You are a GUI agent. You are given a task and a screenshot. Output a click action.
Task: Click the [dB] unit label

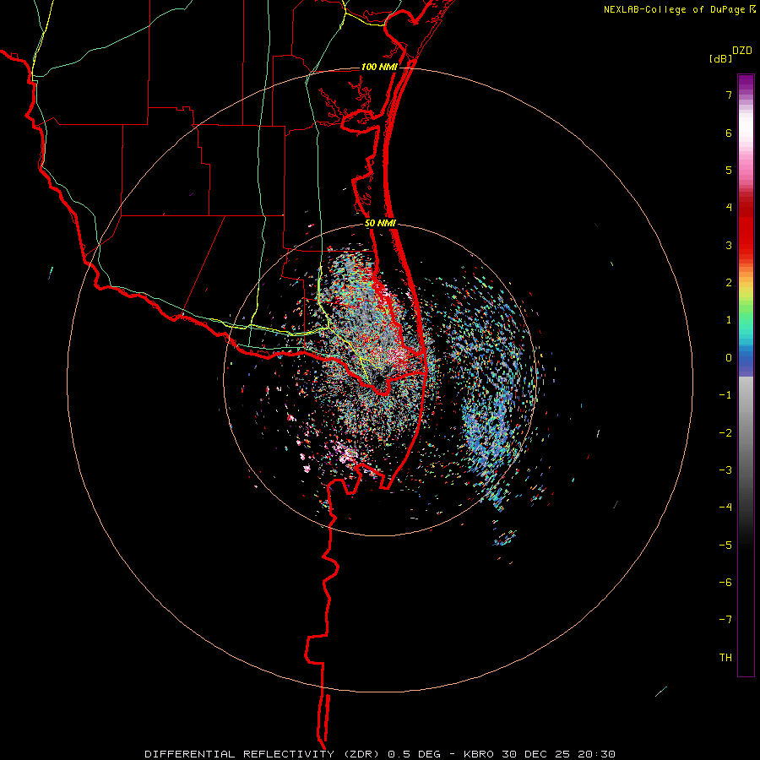tap(720, 58)
